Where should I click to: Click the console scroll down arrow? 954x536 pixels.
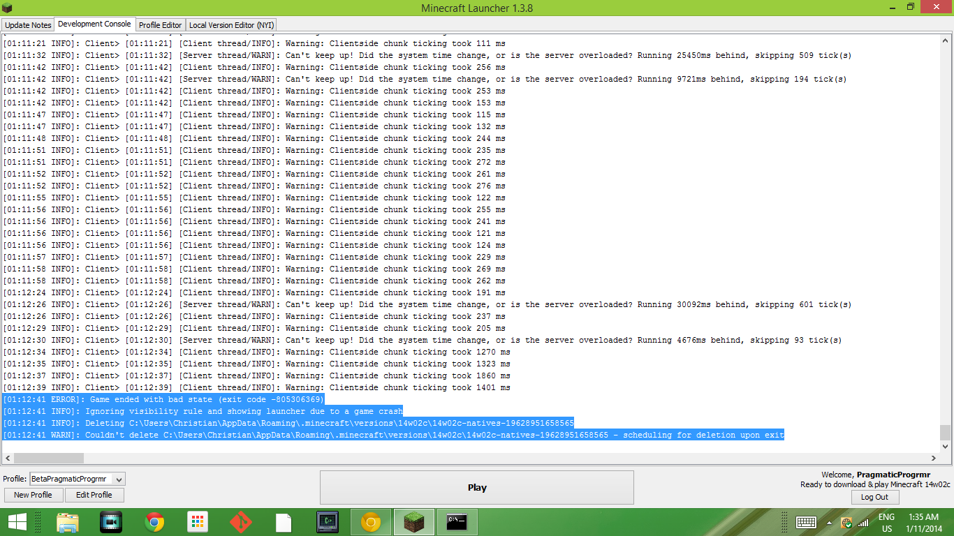(x=946, y=447)
